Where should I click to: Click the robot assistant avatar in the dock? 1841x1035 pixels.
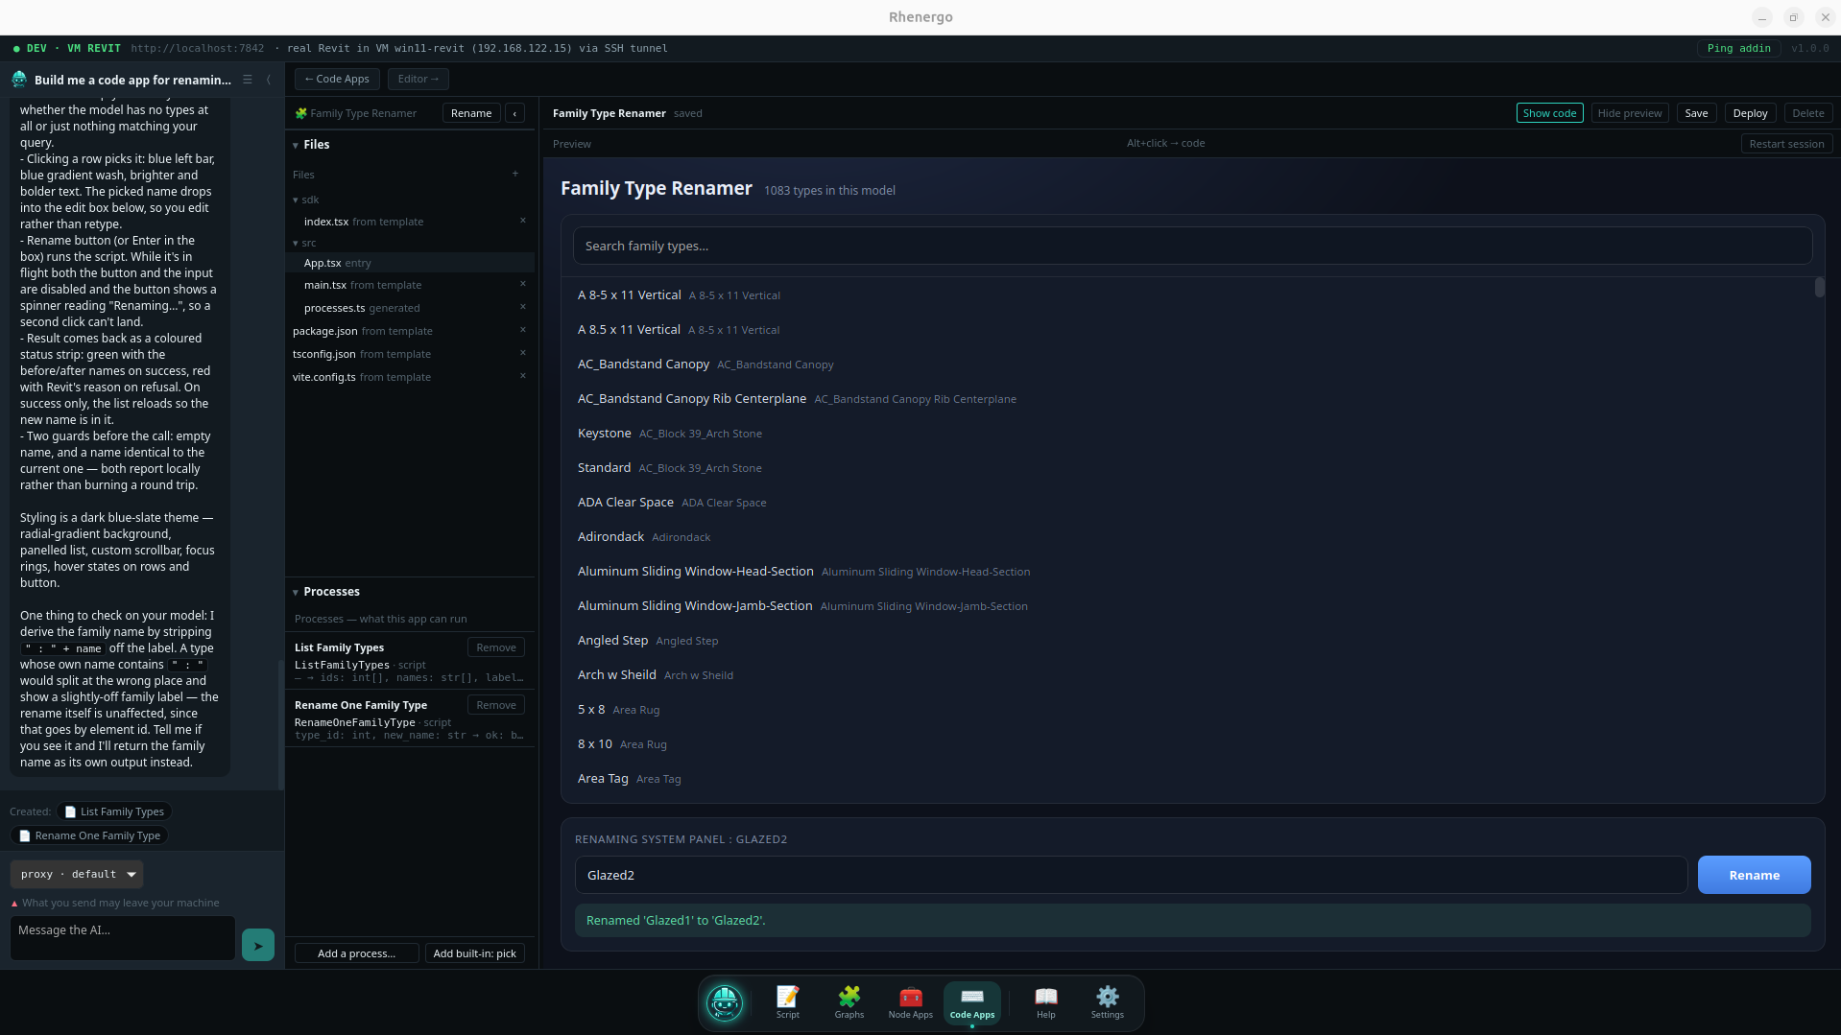click(x=725, y=1003)
